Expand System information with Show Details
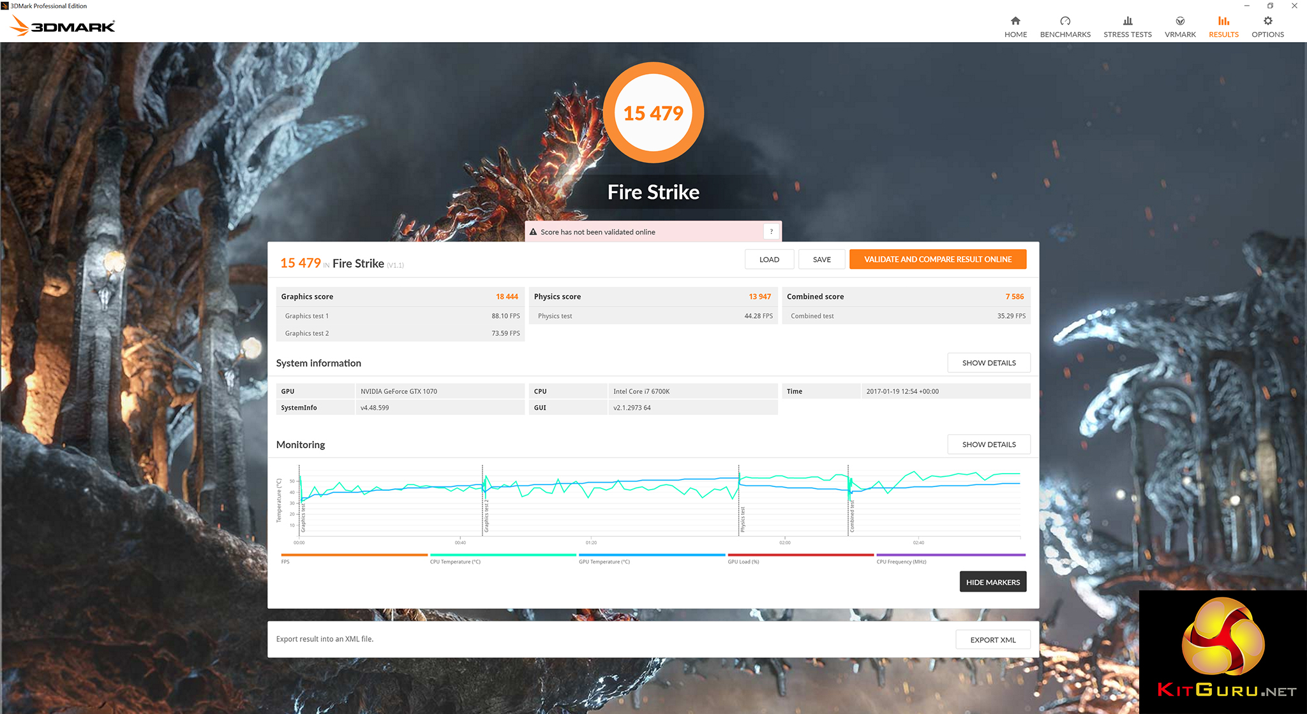 989,363
